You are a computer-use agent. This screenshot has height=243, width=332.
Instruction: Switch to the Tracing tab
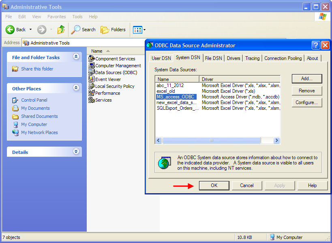(x=253, y=58)
